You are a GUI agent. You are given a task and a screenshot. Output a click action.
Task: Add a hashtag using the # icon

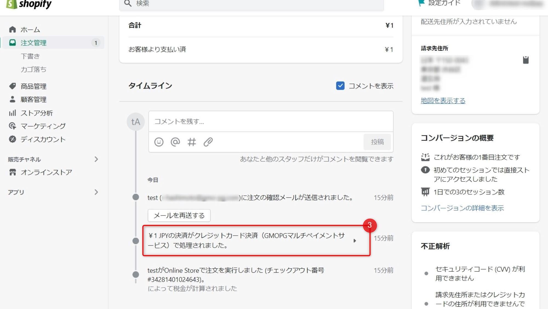click(192, 142)
